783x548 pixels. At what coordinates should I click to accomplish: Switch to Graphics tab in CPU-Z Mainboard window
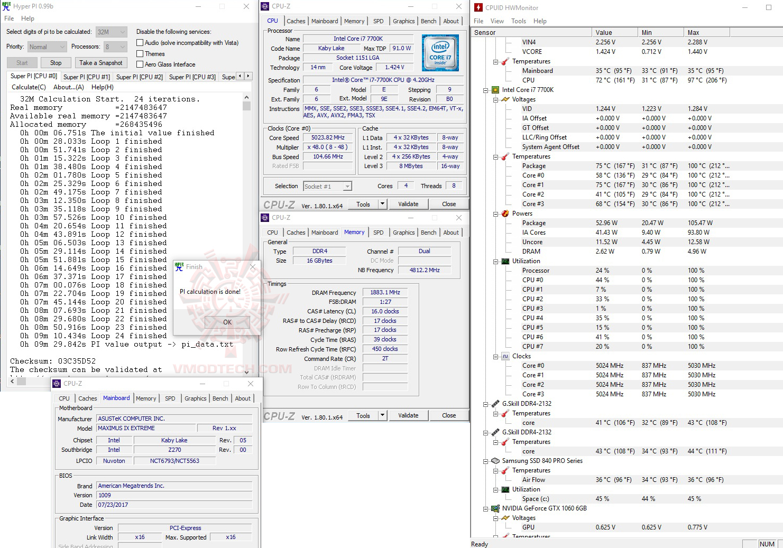(x=196, y=398)
